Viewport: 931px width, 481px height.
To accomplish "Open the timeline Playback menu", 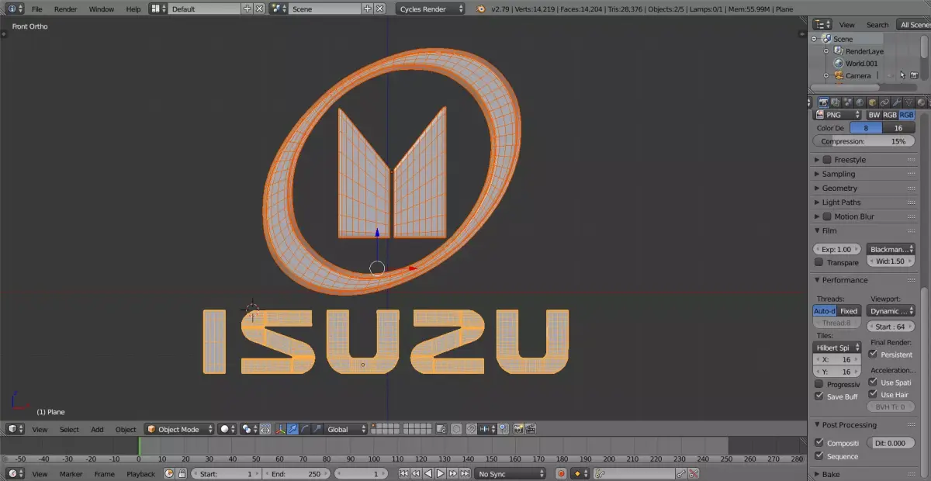I will (140, 473).
